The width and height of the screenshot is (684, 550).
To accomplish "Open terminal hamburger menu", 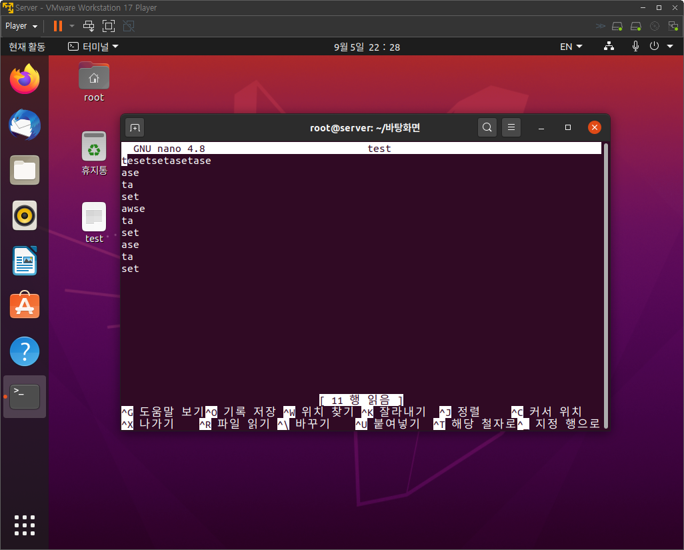I will [511, 127].
